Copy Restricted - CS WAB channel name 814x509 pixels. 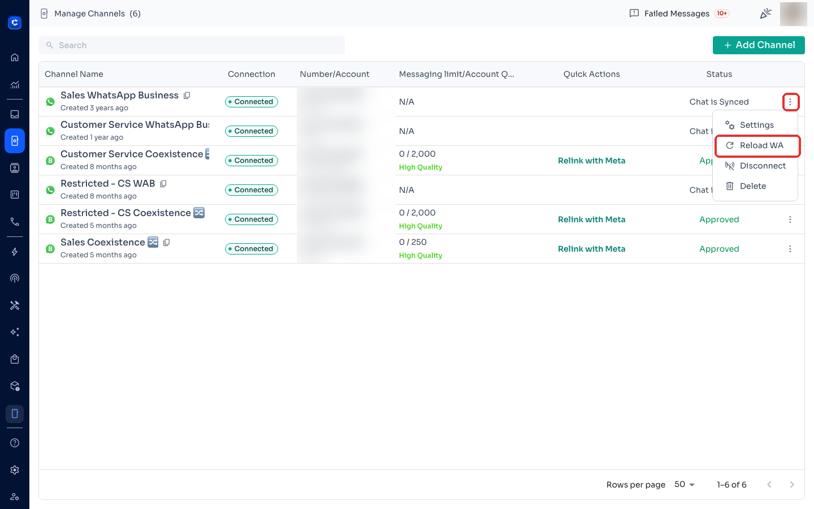click(163, 184)
